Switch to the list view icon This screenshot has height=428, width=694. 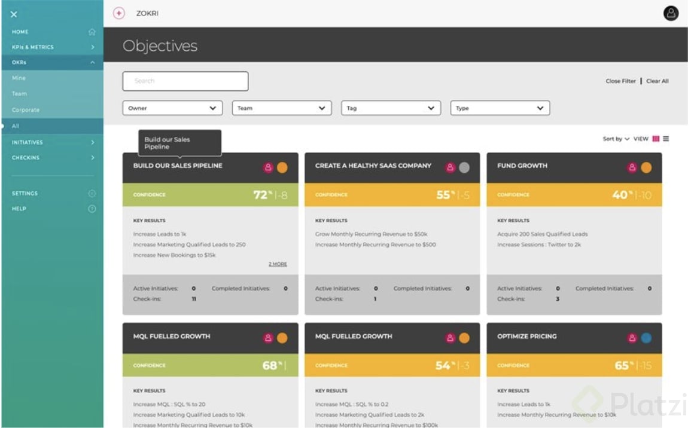pos(666,139)
